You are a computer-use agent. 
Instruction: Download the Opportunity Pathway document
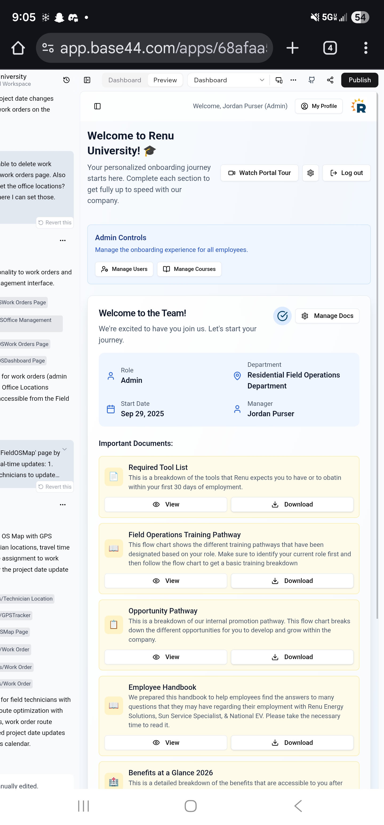coord(292,657)
